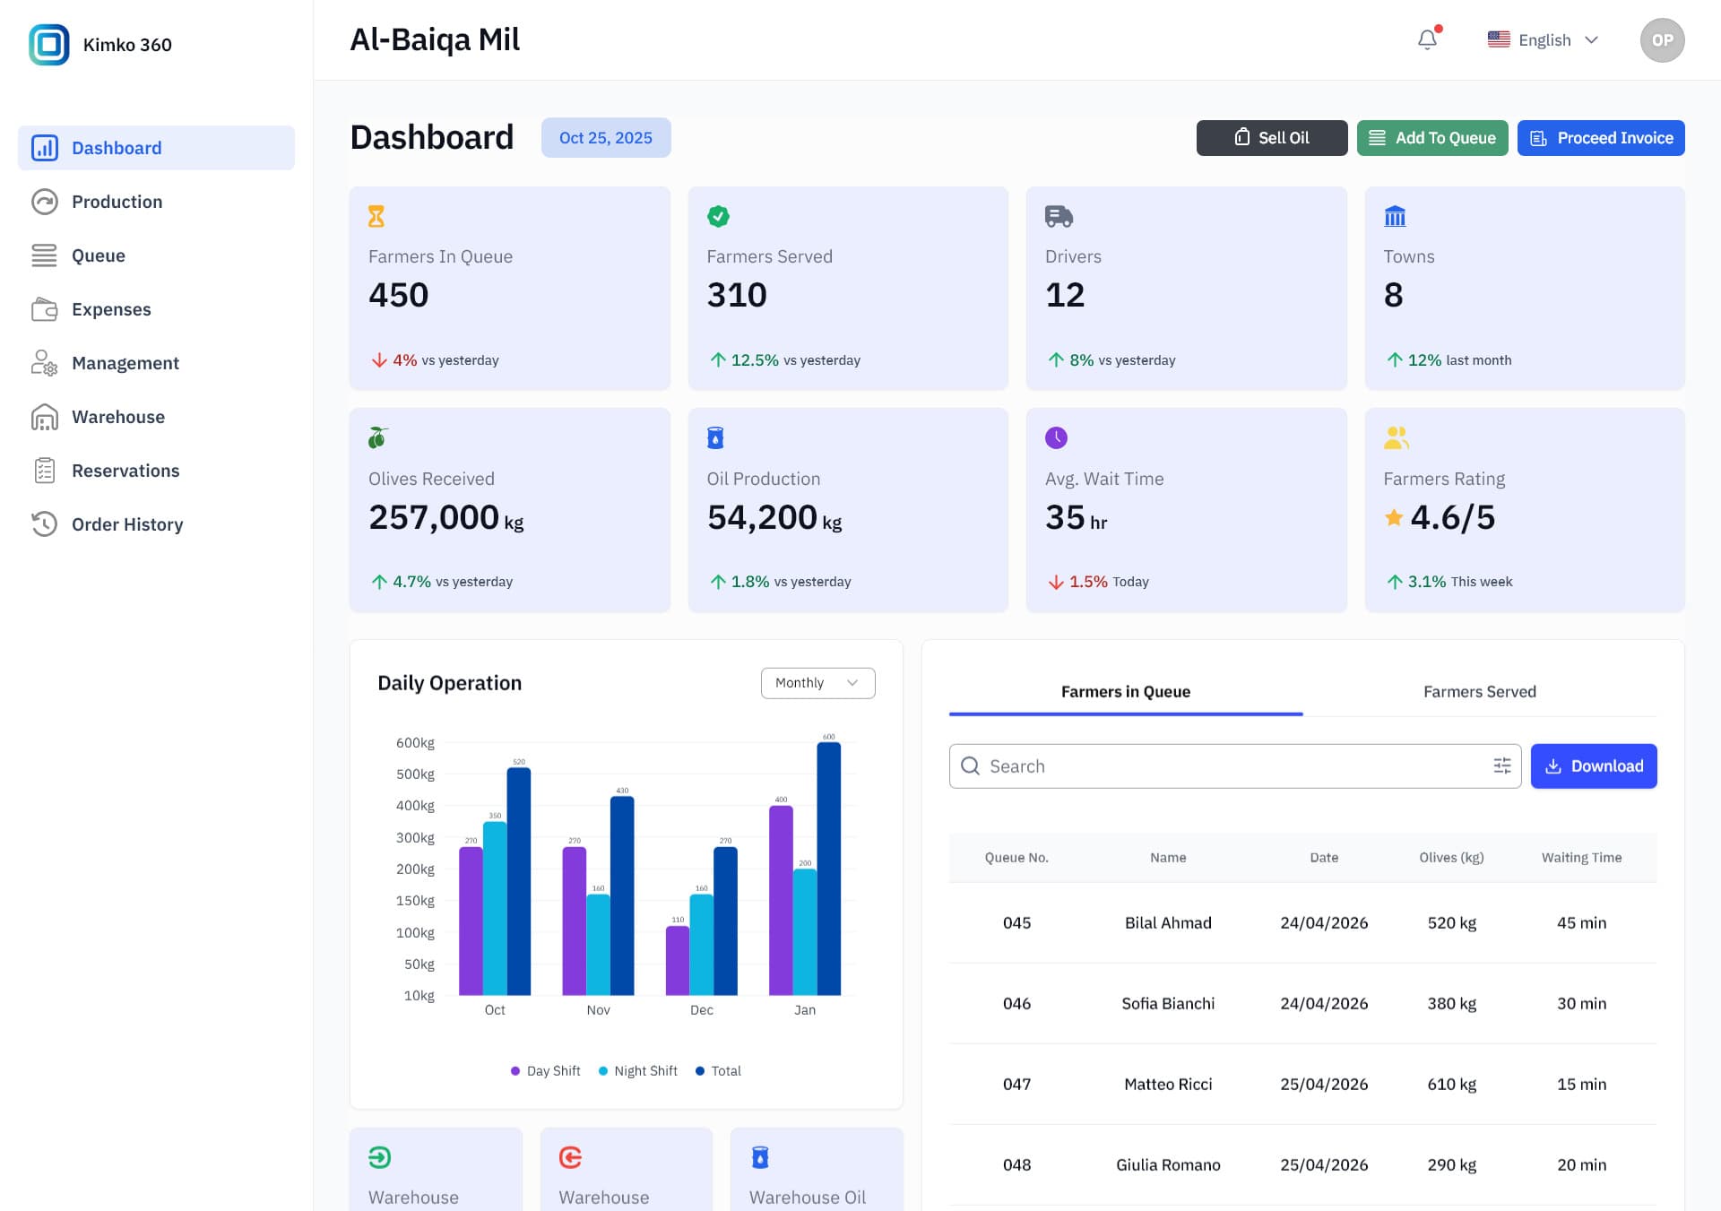Expand the Monthly period dropdown

pos(817,683)
